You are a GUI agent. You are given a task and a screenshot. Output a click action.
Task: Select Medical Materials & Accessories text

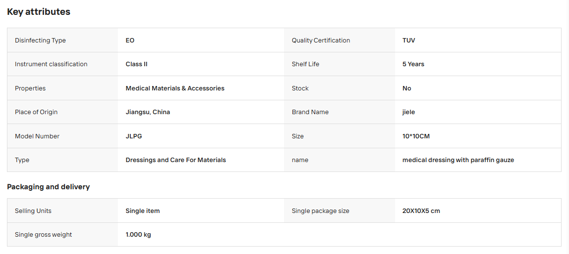(x=175, y=88)
